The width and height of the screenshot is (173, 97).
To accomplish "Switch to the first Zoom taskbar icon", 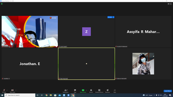I will tap(64, 95).
